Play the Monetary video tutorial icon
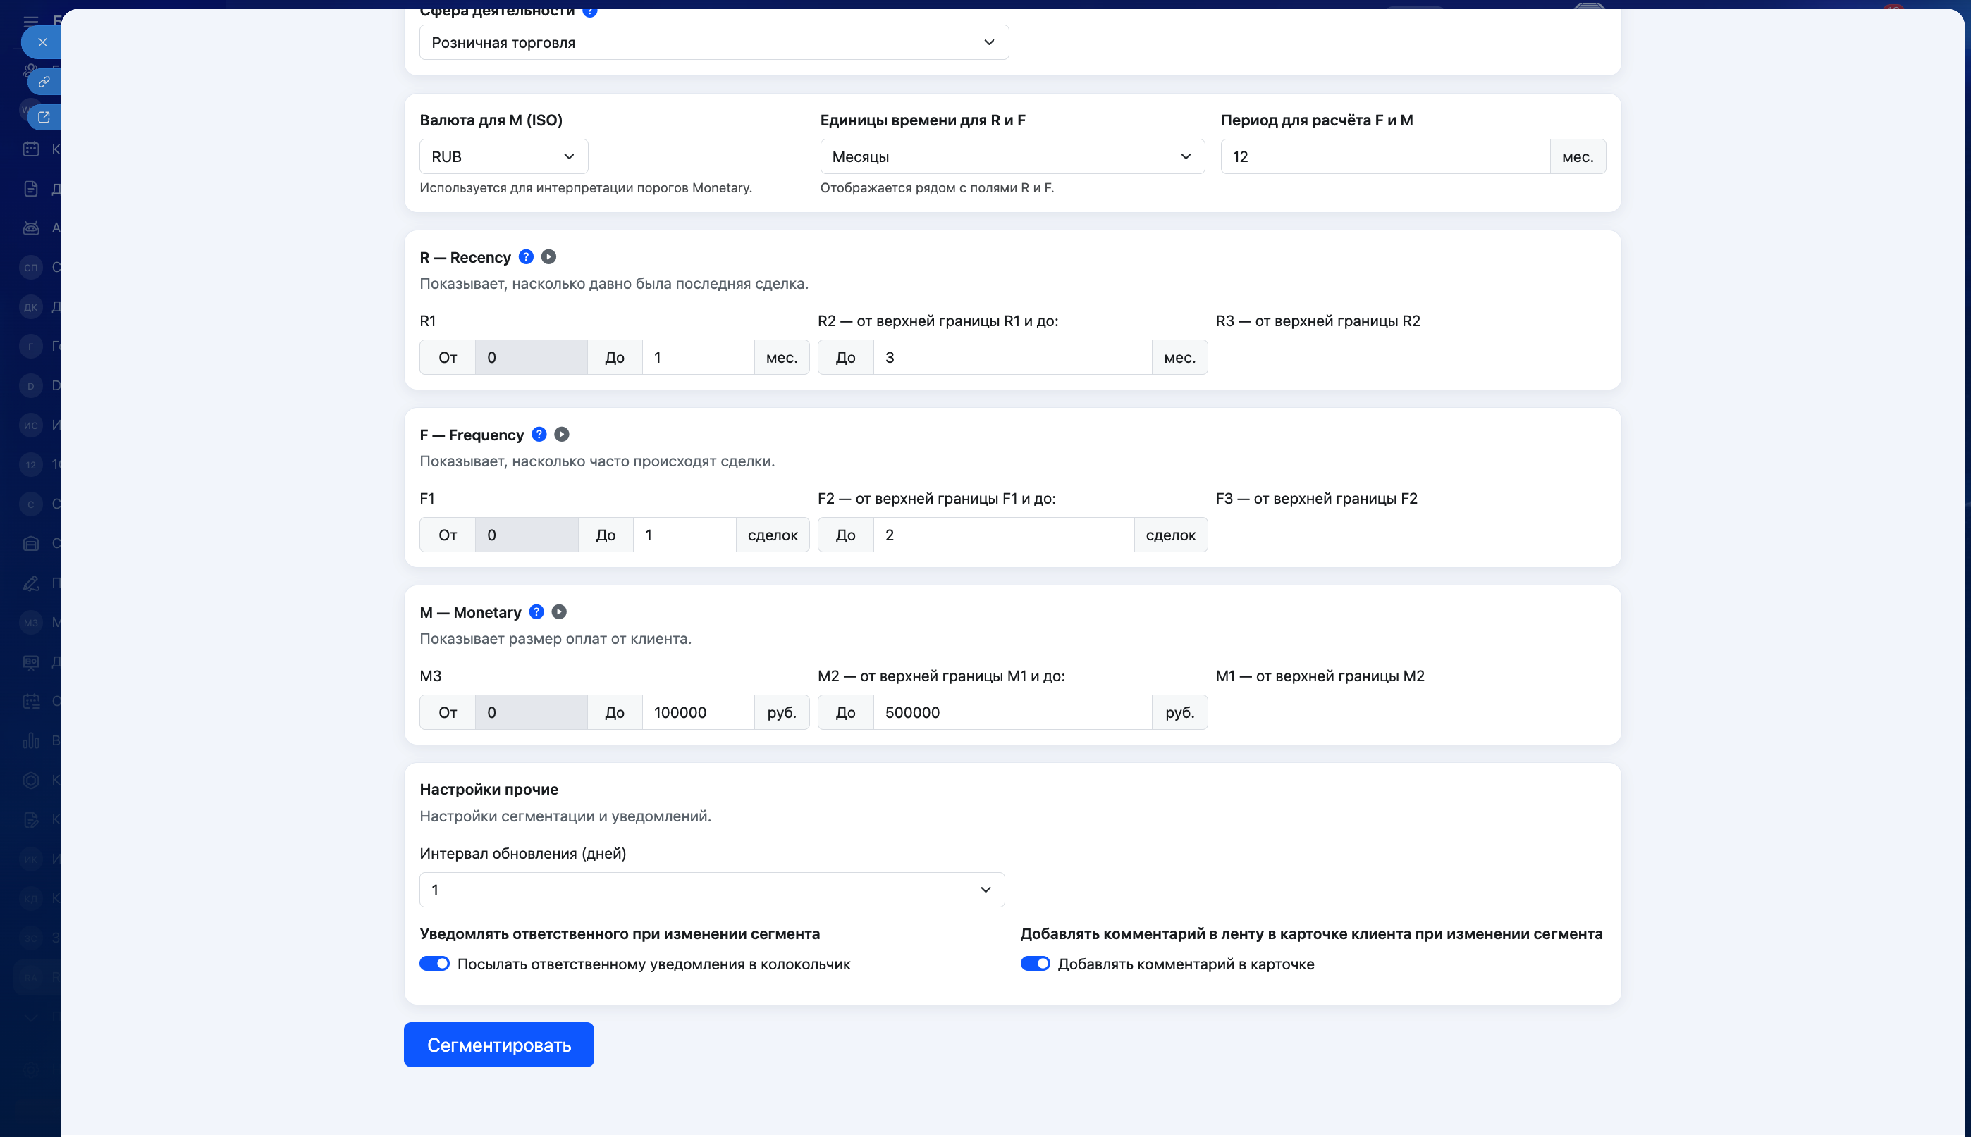 pos(558,611)
